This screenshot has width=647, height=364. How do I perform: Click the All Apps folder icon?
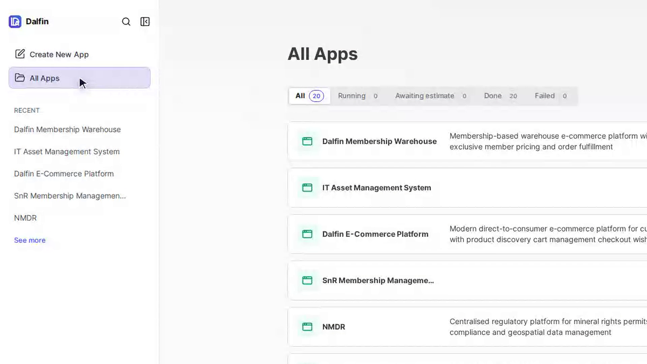tap(20, 78)
